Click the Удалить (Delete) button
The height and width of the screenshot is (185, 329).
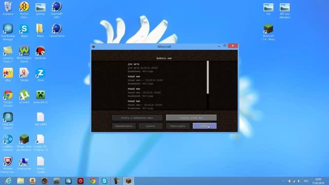[x=151, y=126]
